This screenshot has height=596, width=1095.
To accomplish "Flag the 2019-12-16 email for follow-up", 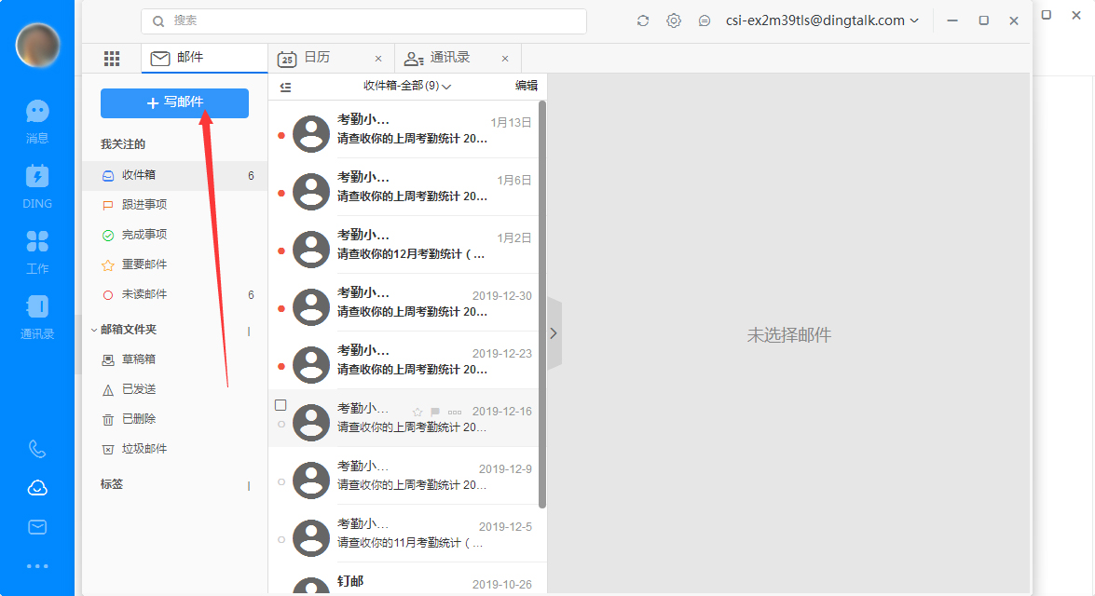I will [434, 410].
